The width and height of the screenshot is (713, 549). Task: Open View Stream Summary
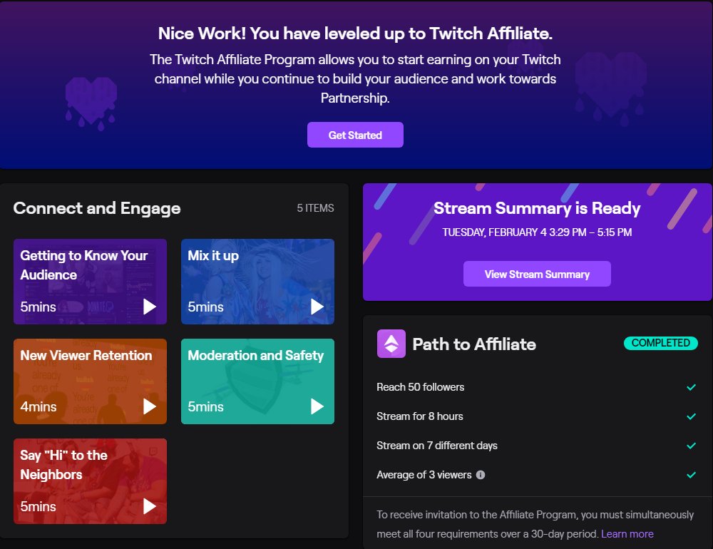537,274
